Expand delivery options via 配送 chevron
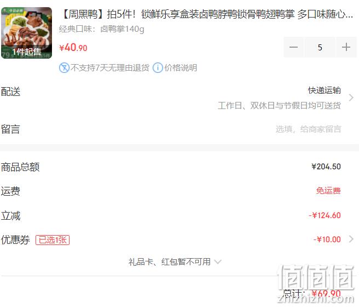 click(x=351, y=98)
